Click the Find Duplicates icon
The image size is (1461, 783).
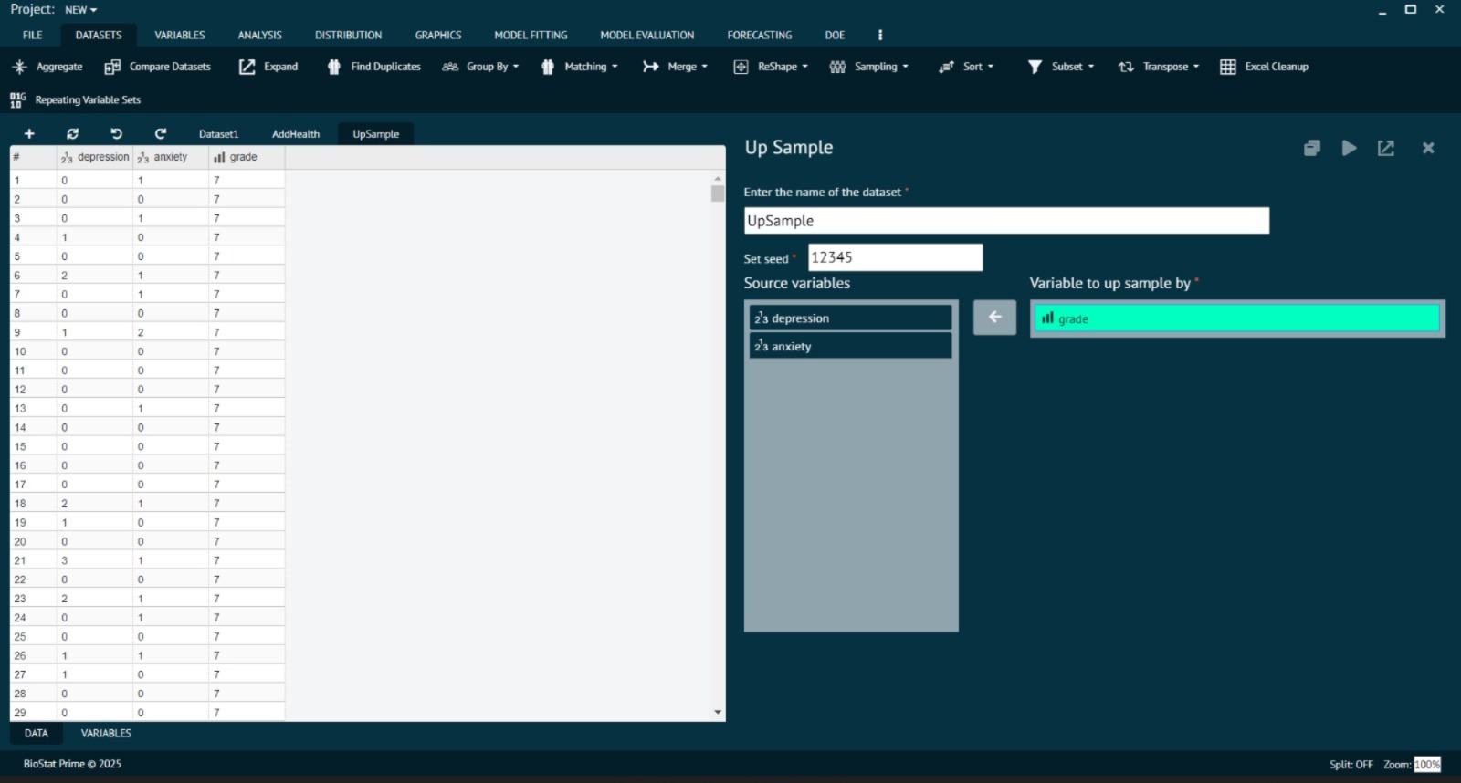pyautogui.click(x=334, y=67)
